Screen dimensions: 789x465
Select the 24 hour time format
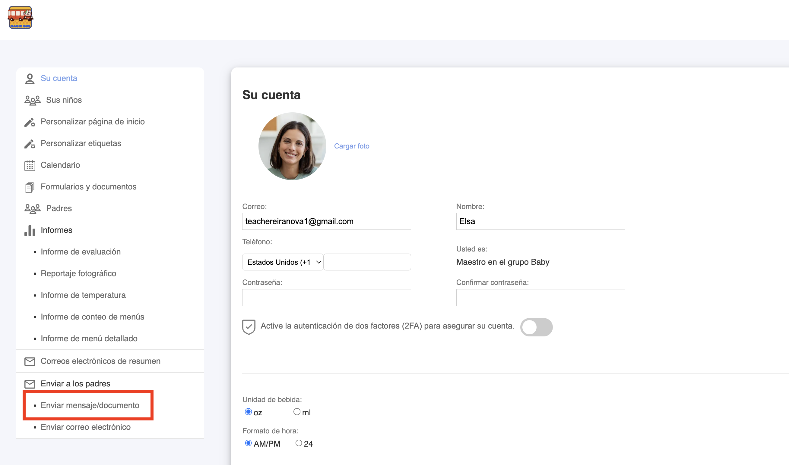point(299,443)
